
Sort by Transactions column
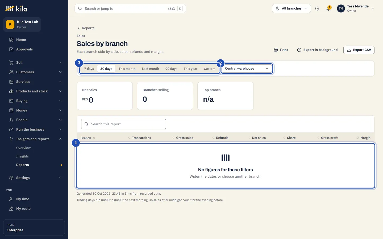139,138
